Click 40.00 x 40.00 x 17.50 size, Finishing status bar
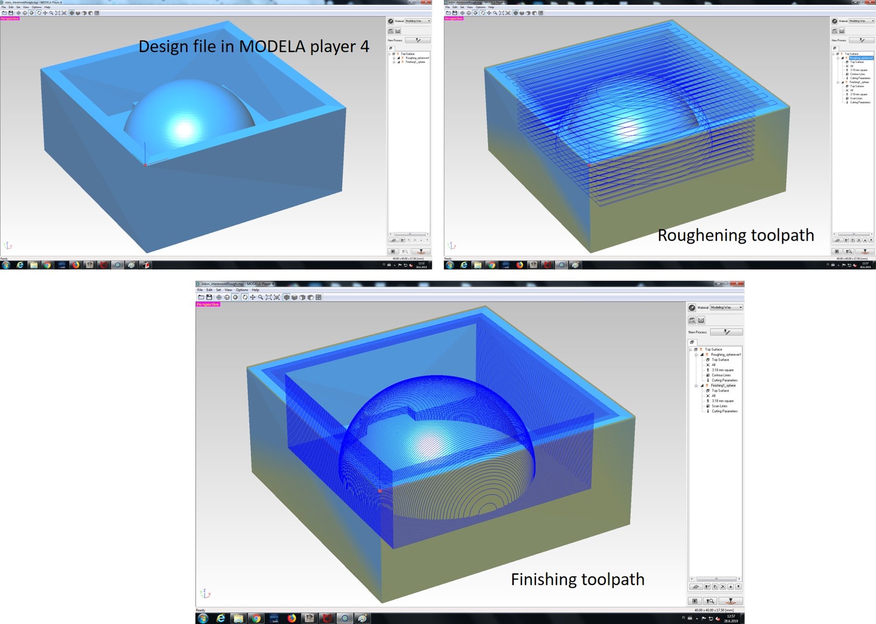The width and height of the screenshot is (876, 624). coord(714,610)
